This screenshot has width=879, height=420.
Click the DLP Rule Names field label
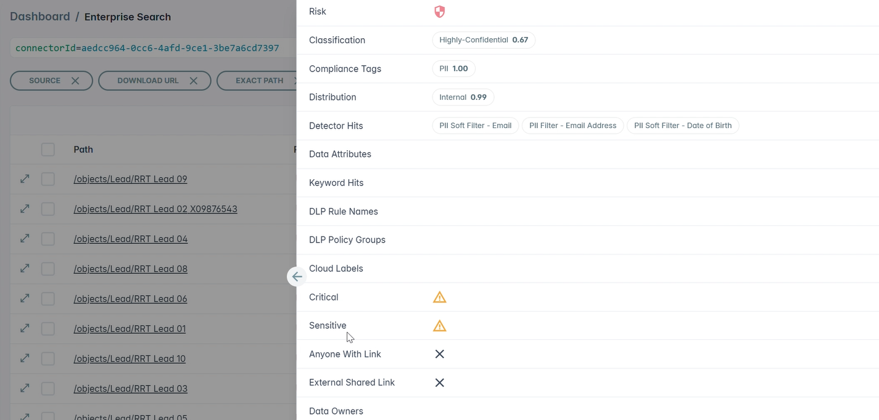click(344, 211)
